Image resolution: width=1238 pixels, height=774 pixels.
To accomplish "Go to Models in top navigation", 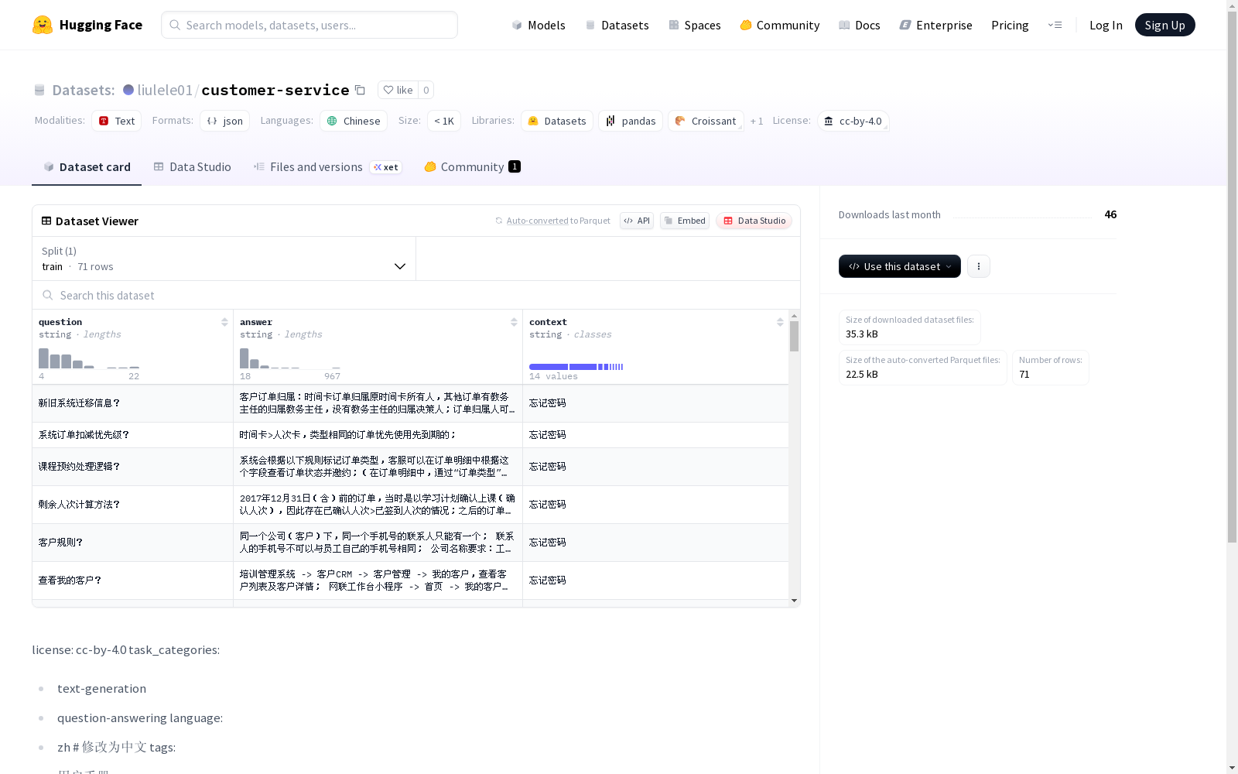I will pos(539,25).
